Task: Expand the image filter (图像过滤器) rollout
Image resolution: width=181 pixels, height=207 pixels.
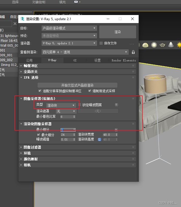Action: tap(77, 147)
